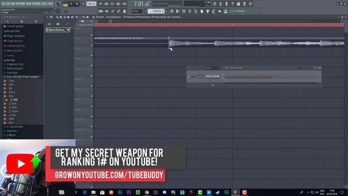Open the Mixer view icon
The height and width of the screenshot is (196, 348).
pos(190,11)
